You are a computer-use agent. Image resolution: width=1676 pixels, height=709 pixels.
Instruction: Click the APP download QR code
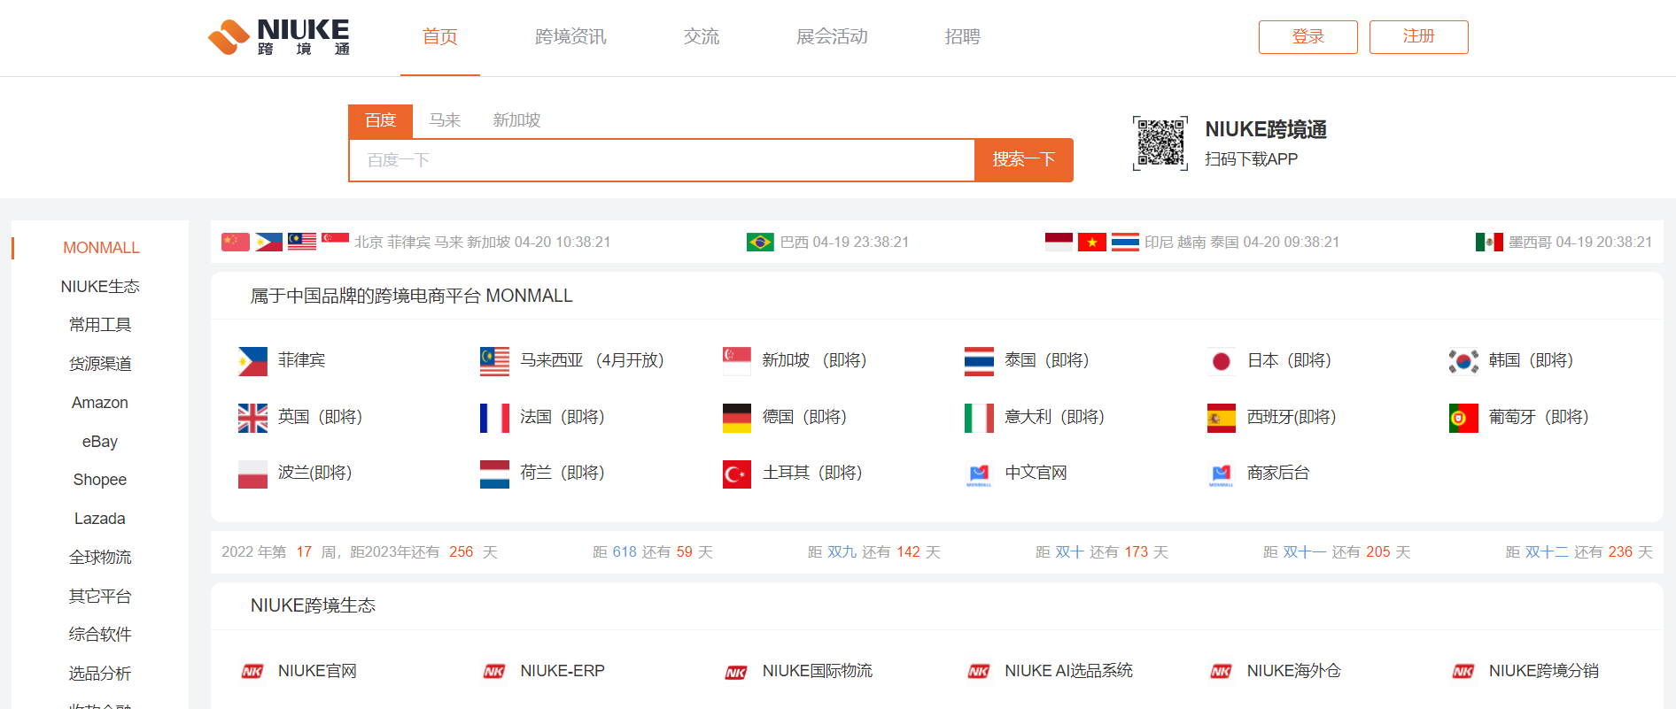[1160, 143]
